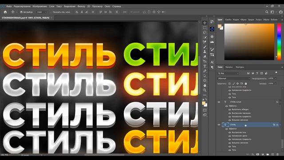Toggle the layer filter on/off switch
Image resolution: width=284 pixels, height=160 pixels.
(x=276, y=73)
